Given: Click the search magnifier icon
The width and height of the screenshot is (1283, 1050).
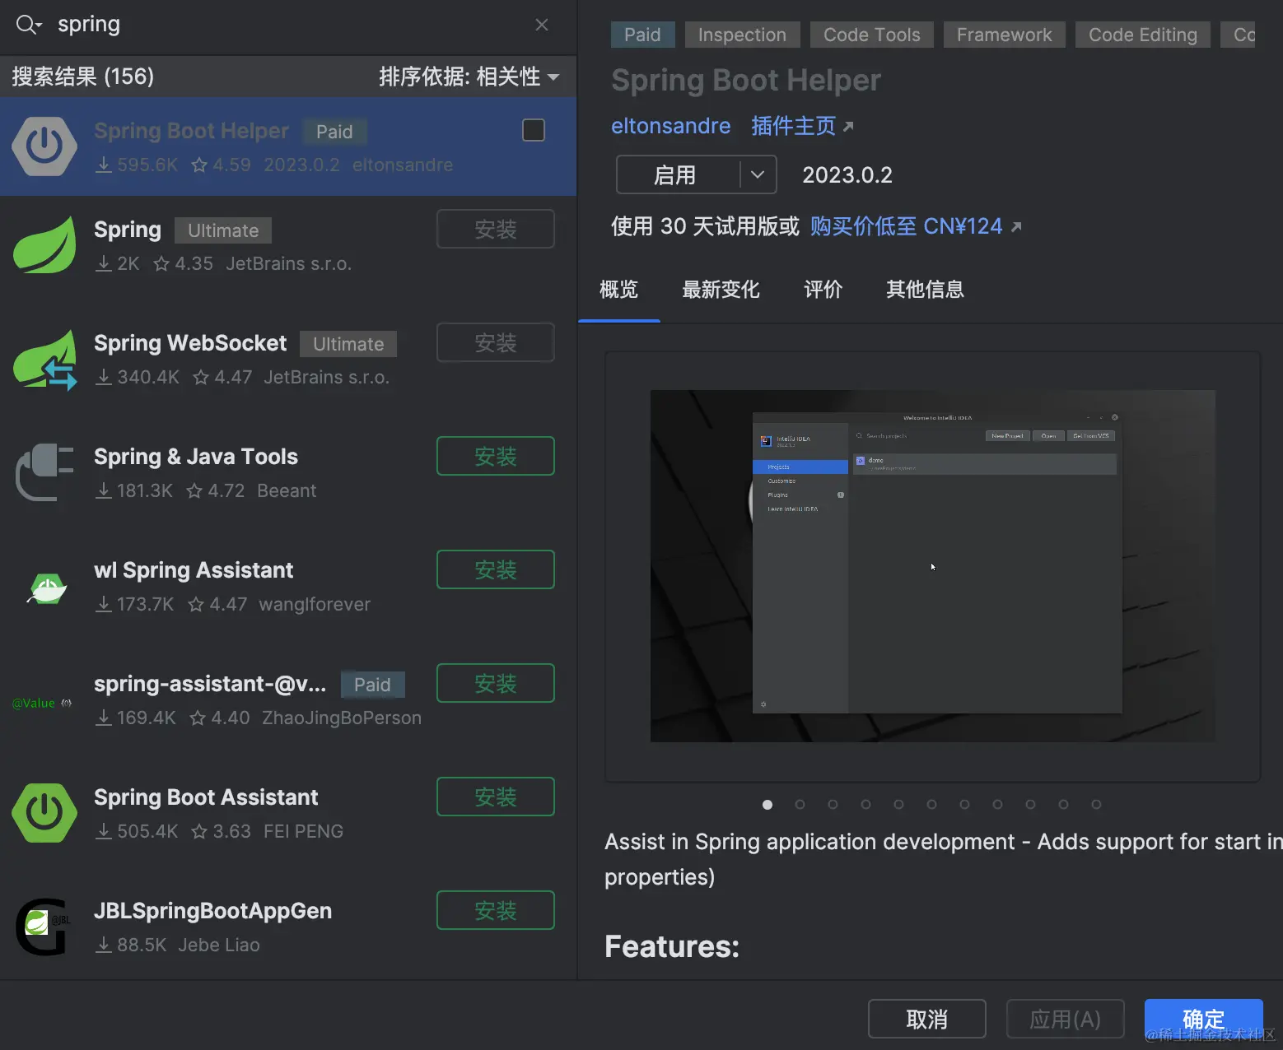Looking at the screenshot, I should click(28, 25).
